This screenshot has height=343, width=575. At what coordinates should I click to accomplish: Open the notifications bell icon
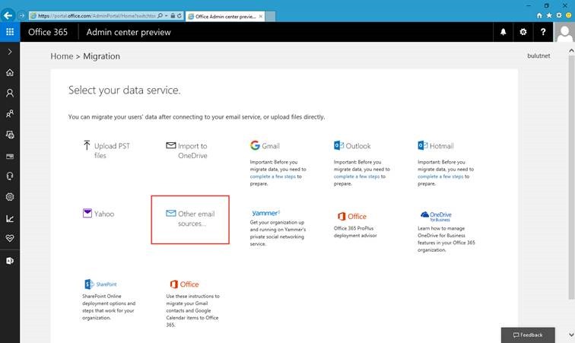pyautogui.click(x=504, y=32)
